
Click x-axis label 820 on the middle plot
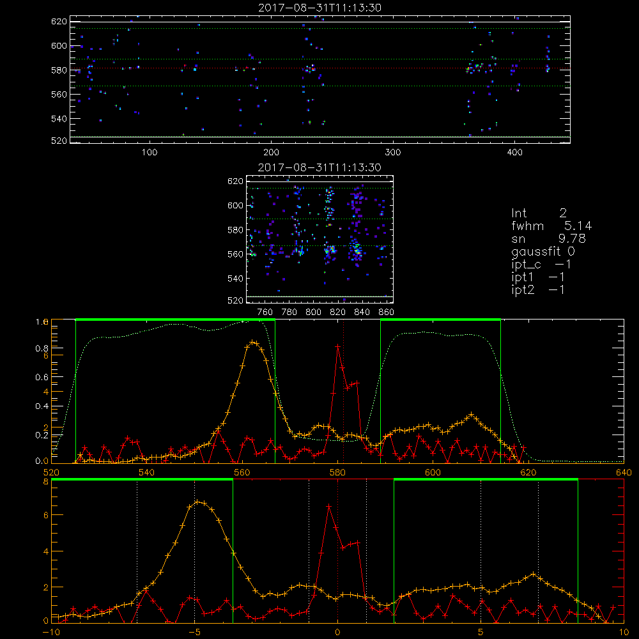338,312
